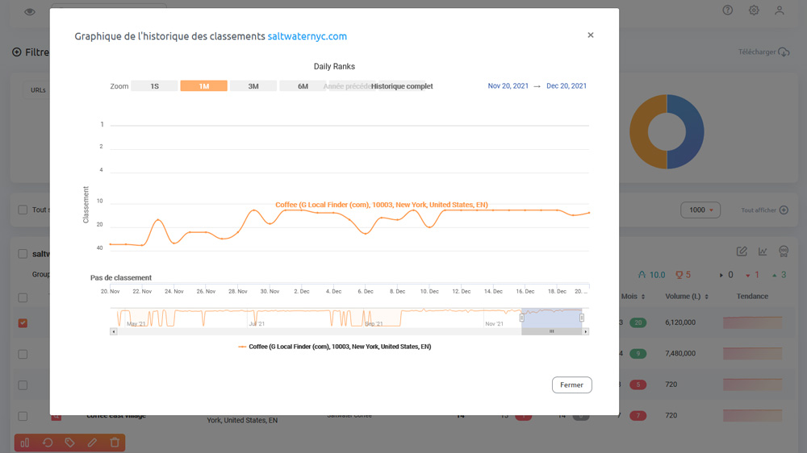Viewport: 807px width, 453px height.
Task: Click the red trash delete icon
Action: (115, 443)
